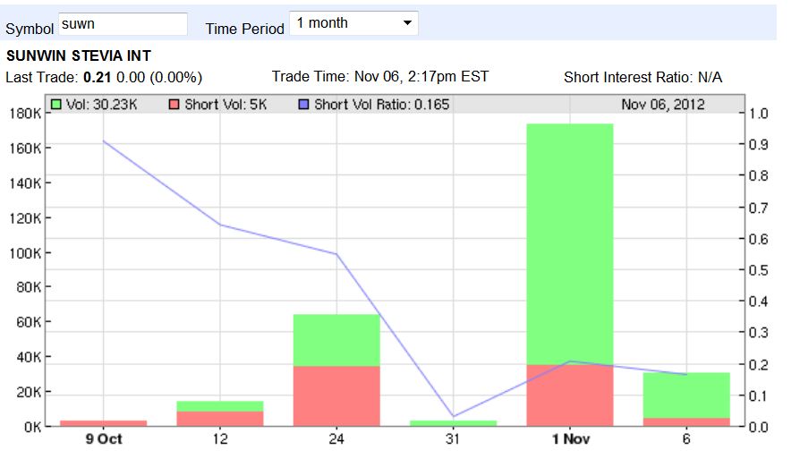Click the green volume bar segment for 6
The image size is (800, 459).
(686, 395)
